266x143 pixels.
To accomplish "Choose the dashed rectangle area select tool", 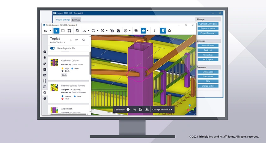I will (x=63, y=31).
